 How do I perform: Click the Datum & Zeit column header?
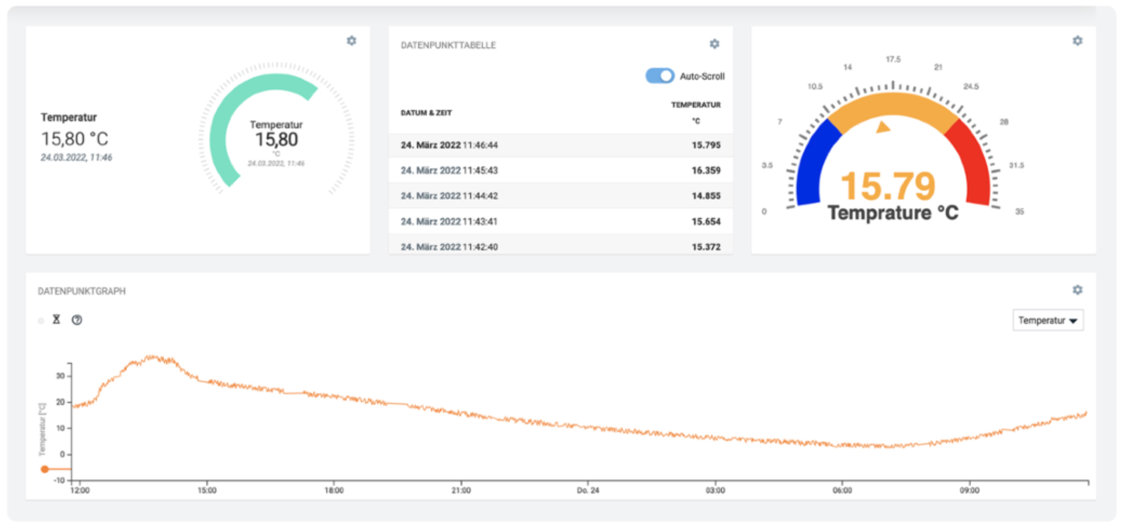tap(426, 113)
